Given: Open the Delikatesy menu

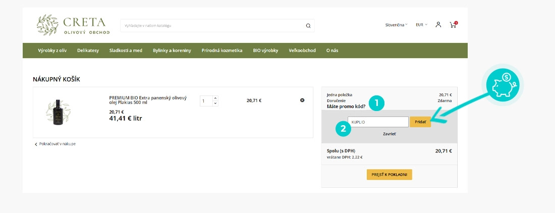Looking at the screenshot, I should click(x=88, y=50).
